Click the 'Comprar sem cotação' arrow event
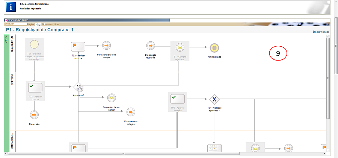 point(130,112)
